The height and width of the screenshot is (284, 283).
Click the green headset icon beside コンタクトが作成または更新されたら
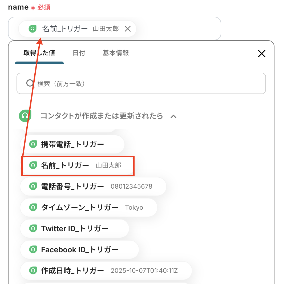(x=25, y=116)
